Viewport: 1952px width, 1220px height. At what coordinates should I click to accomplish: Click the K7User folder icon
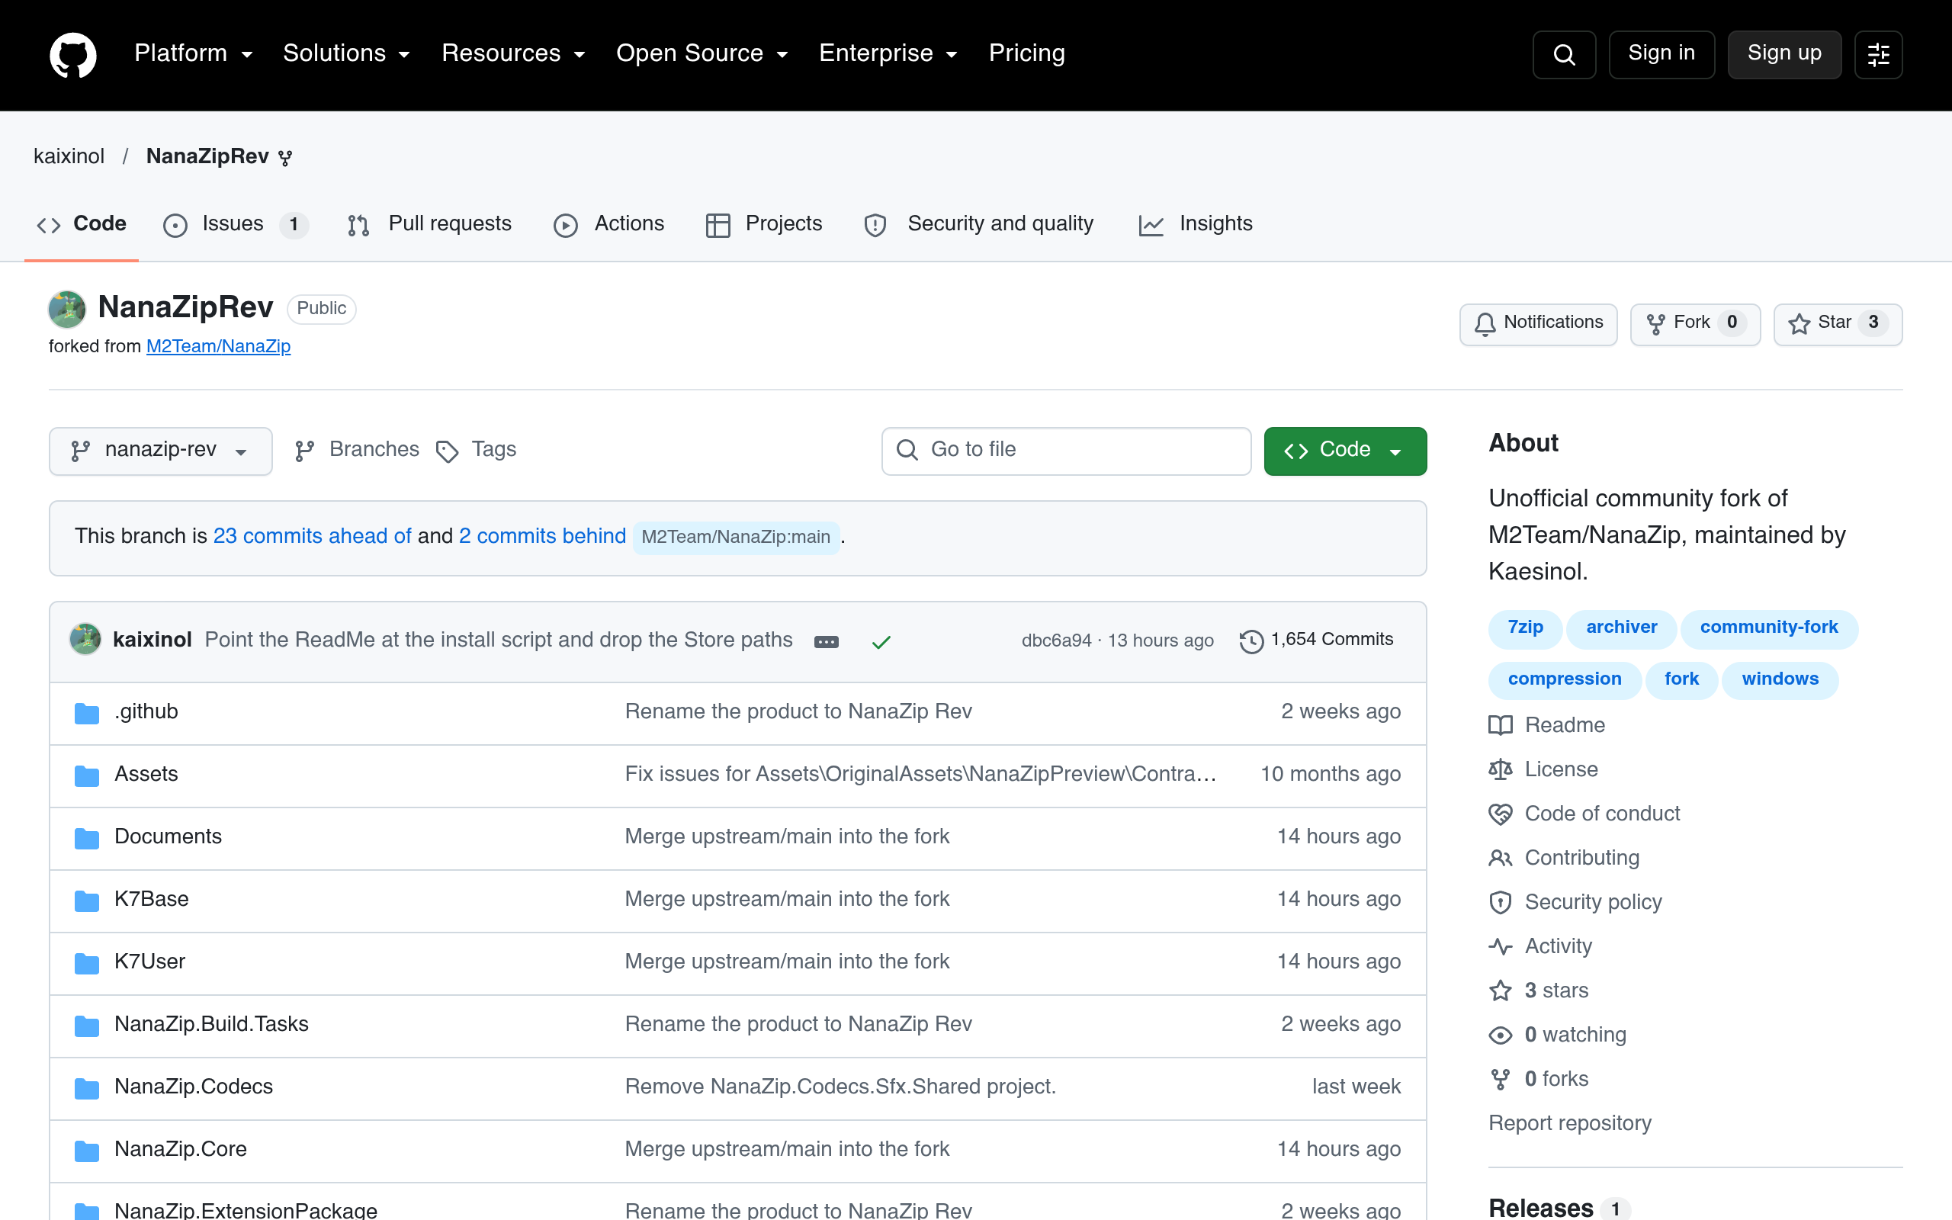click(x=86, y=963)
